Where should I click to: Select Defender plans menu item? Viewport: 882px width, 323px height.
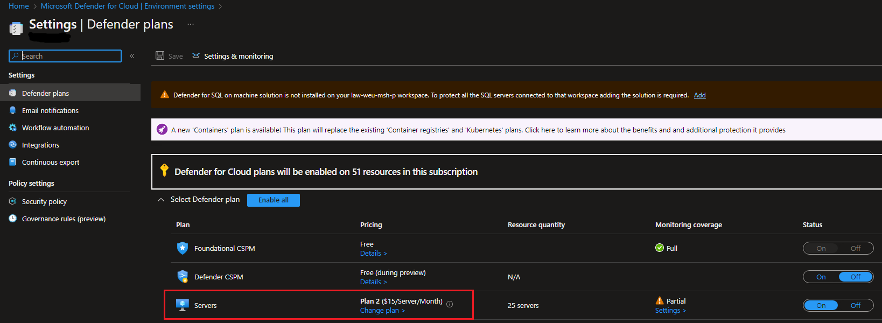(x=70, y=93)
